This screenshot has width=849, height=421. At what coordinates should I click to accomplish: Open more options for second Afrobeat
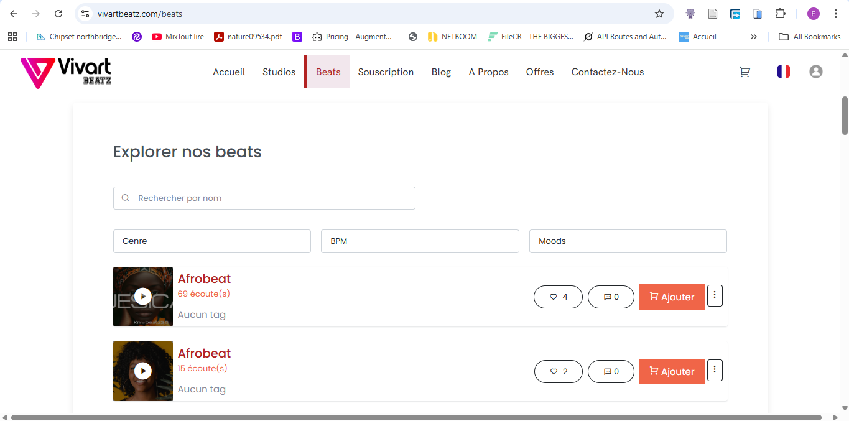(x=715, y=371)
